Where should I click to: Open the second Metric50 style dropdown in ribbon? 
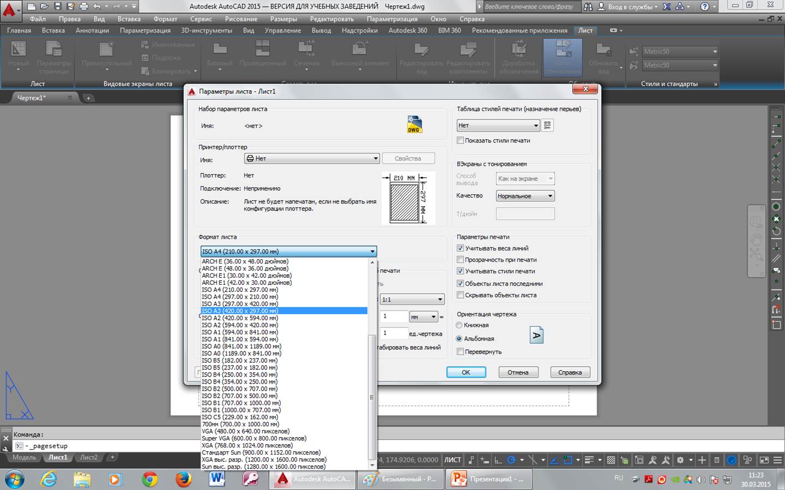pyautogui.click(x=680, y=65)
